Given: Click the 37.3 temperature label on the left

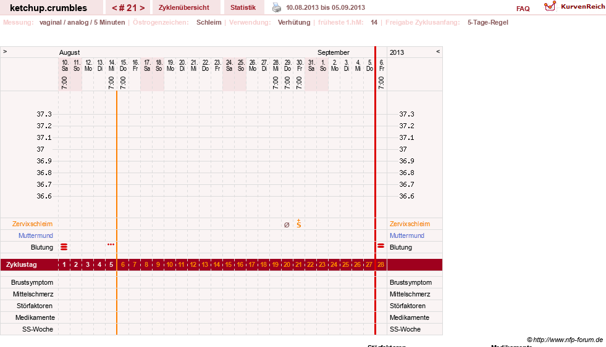Looking at the screenshot, I should pyautogui.click(x=44, y=114).
